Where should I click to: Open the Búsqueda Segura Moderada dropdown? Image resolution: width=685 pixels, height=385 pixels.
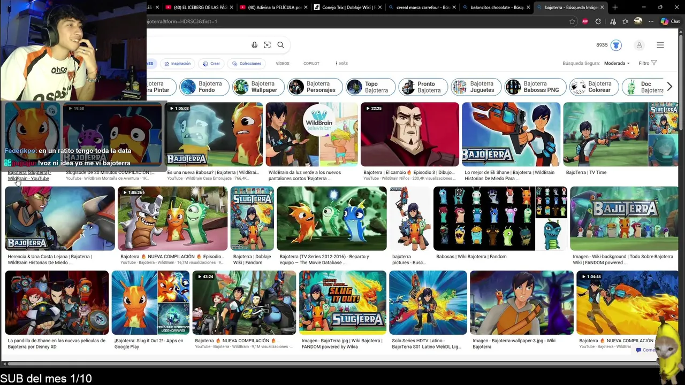point(617,63)
